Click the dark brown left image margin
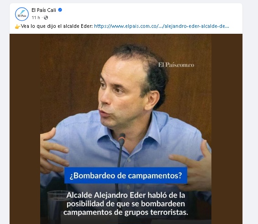This screenshot has height=224, width=258. pos(25,129)
